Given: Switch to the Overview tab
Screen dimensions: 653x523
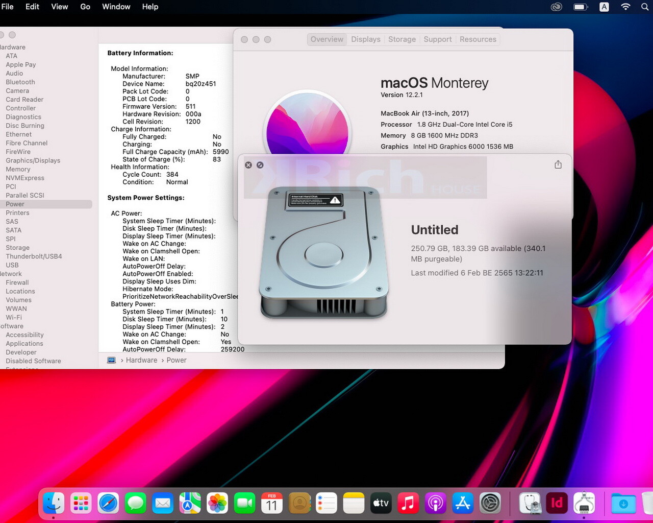Looking at the screenshot, I should pos(327,39).
